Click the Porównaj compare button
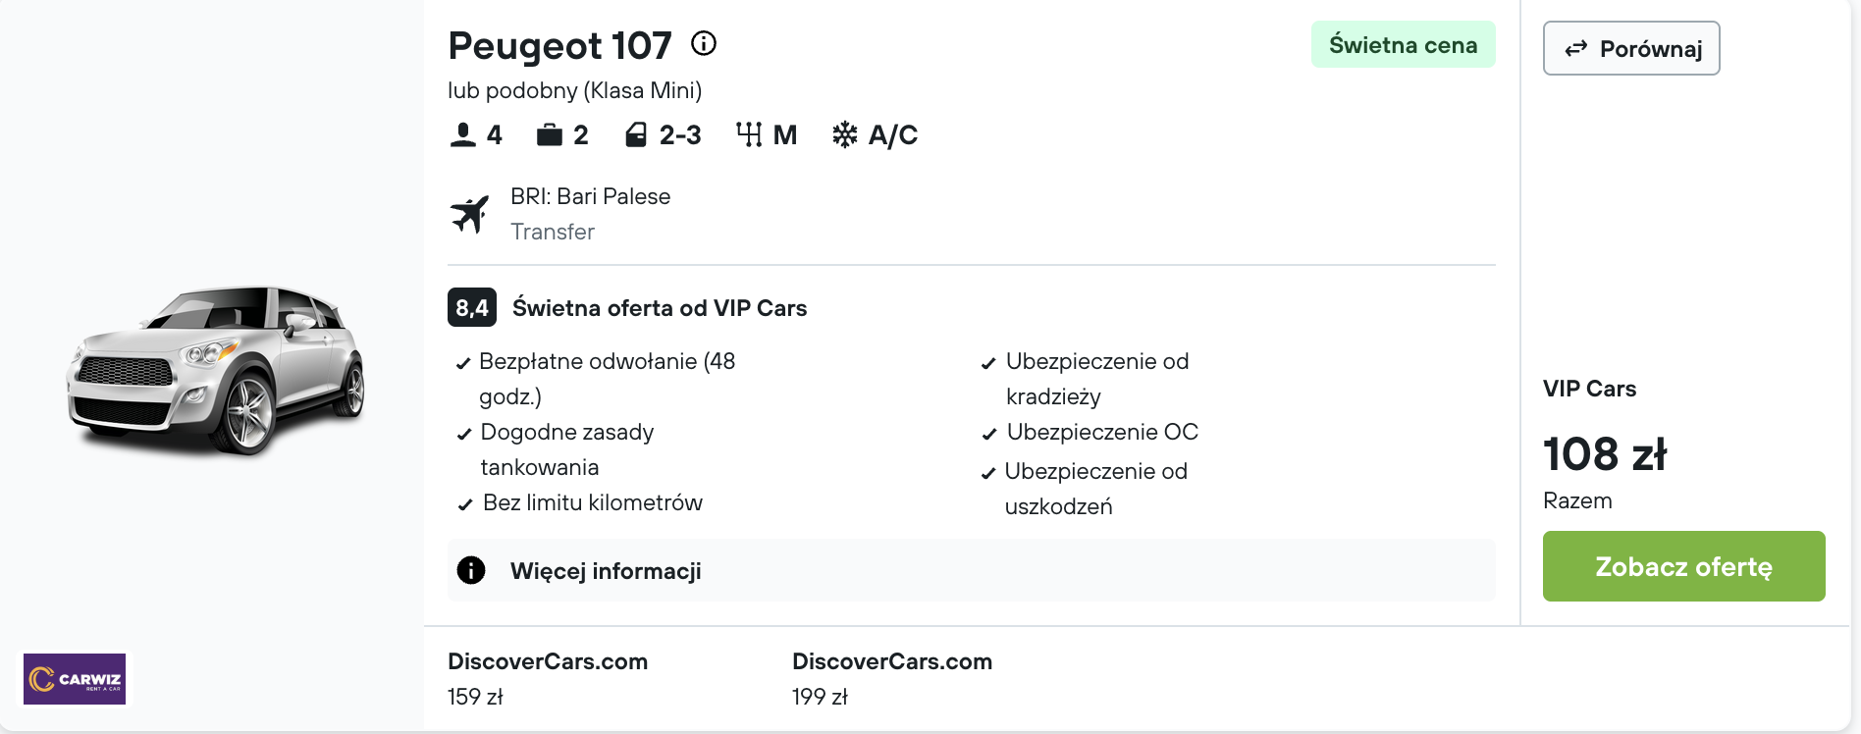 click(x=1631, y=48)
